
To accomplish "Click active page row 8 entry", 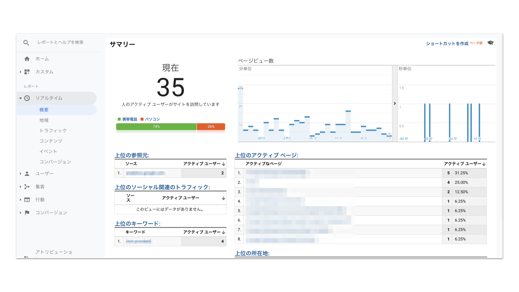I will [361, 239].
